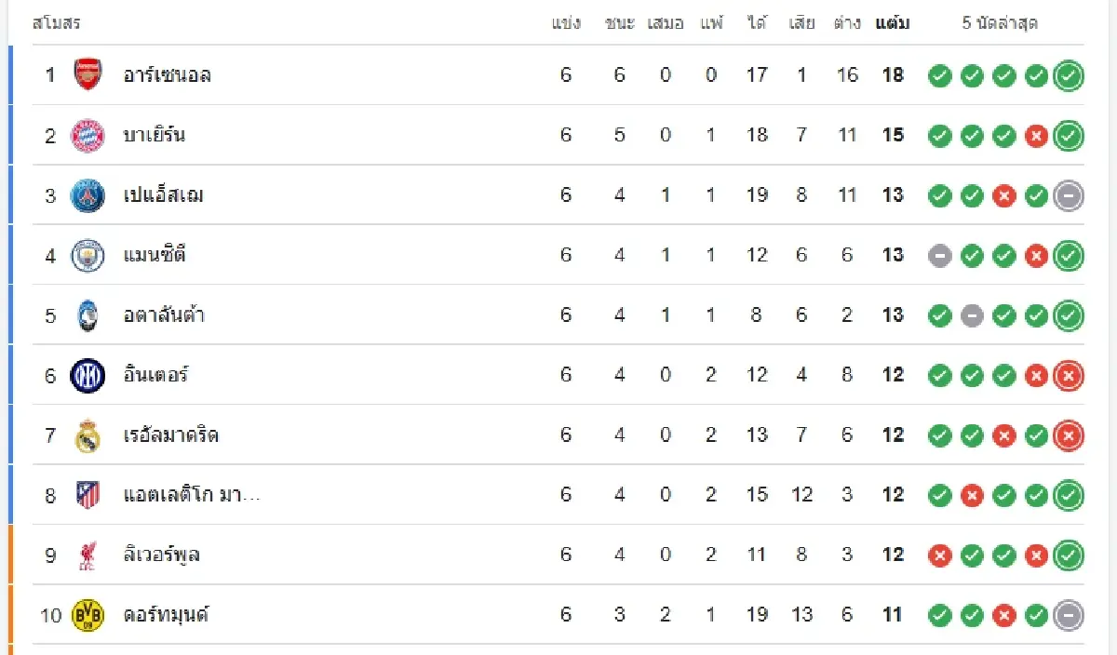Open the ลิเวอร์พูล team link
The height and width of the screenshot is (655, 1117).
162,555
